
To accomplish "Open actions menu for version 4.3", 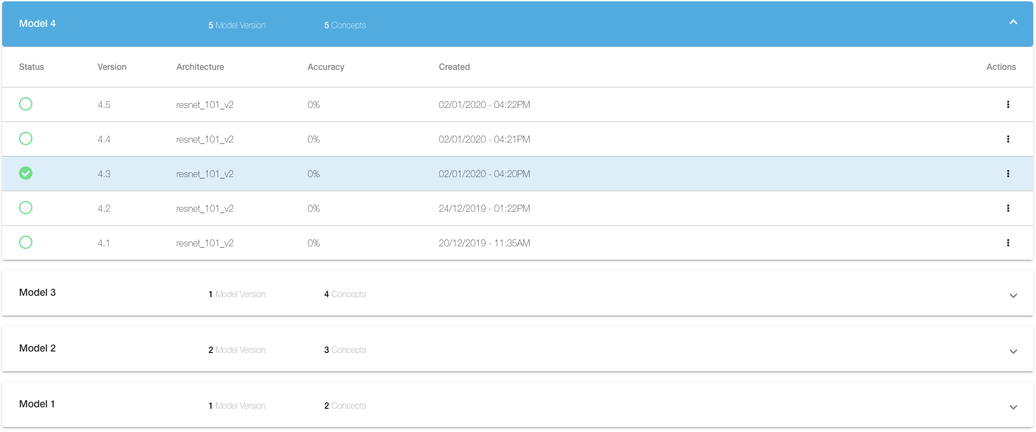I will 1008,174.
